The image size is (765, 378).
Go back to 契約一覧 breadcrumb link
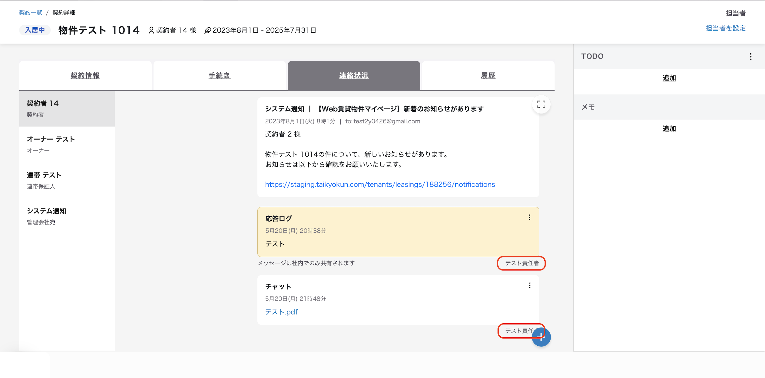pos(31,12)
